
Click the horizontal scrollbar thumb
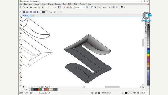pos(112,87)
